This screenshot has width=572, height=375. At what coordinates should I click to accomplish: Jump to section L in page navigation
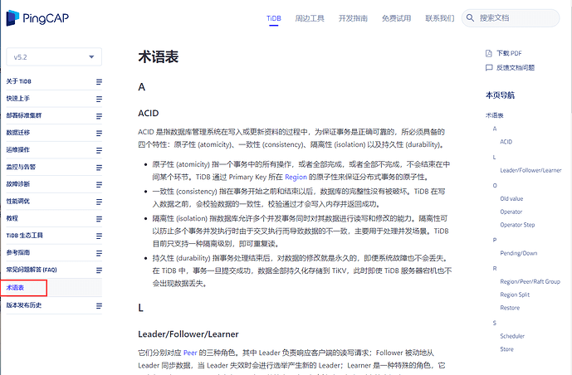(494, 157)
